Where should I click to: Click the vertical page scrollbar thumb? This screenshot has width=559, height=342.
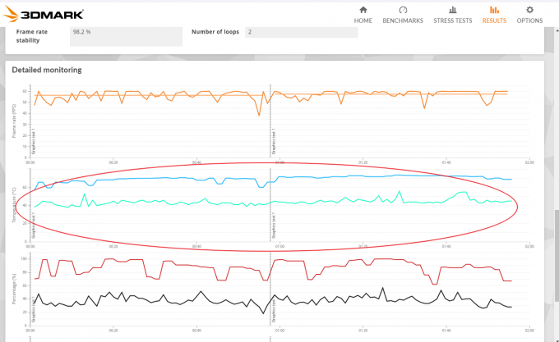[557, 256]
